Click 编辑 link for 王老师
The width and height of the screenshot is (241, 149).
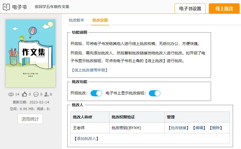pyautogui.click(x=199, y=128)
